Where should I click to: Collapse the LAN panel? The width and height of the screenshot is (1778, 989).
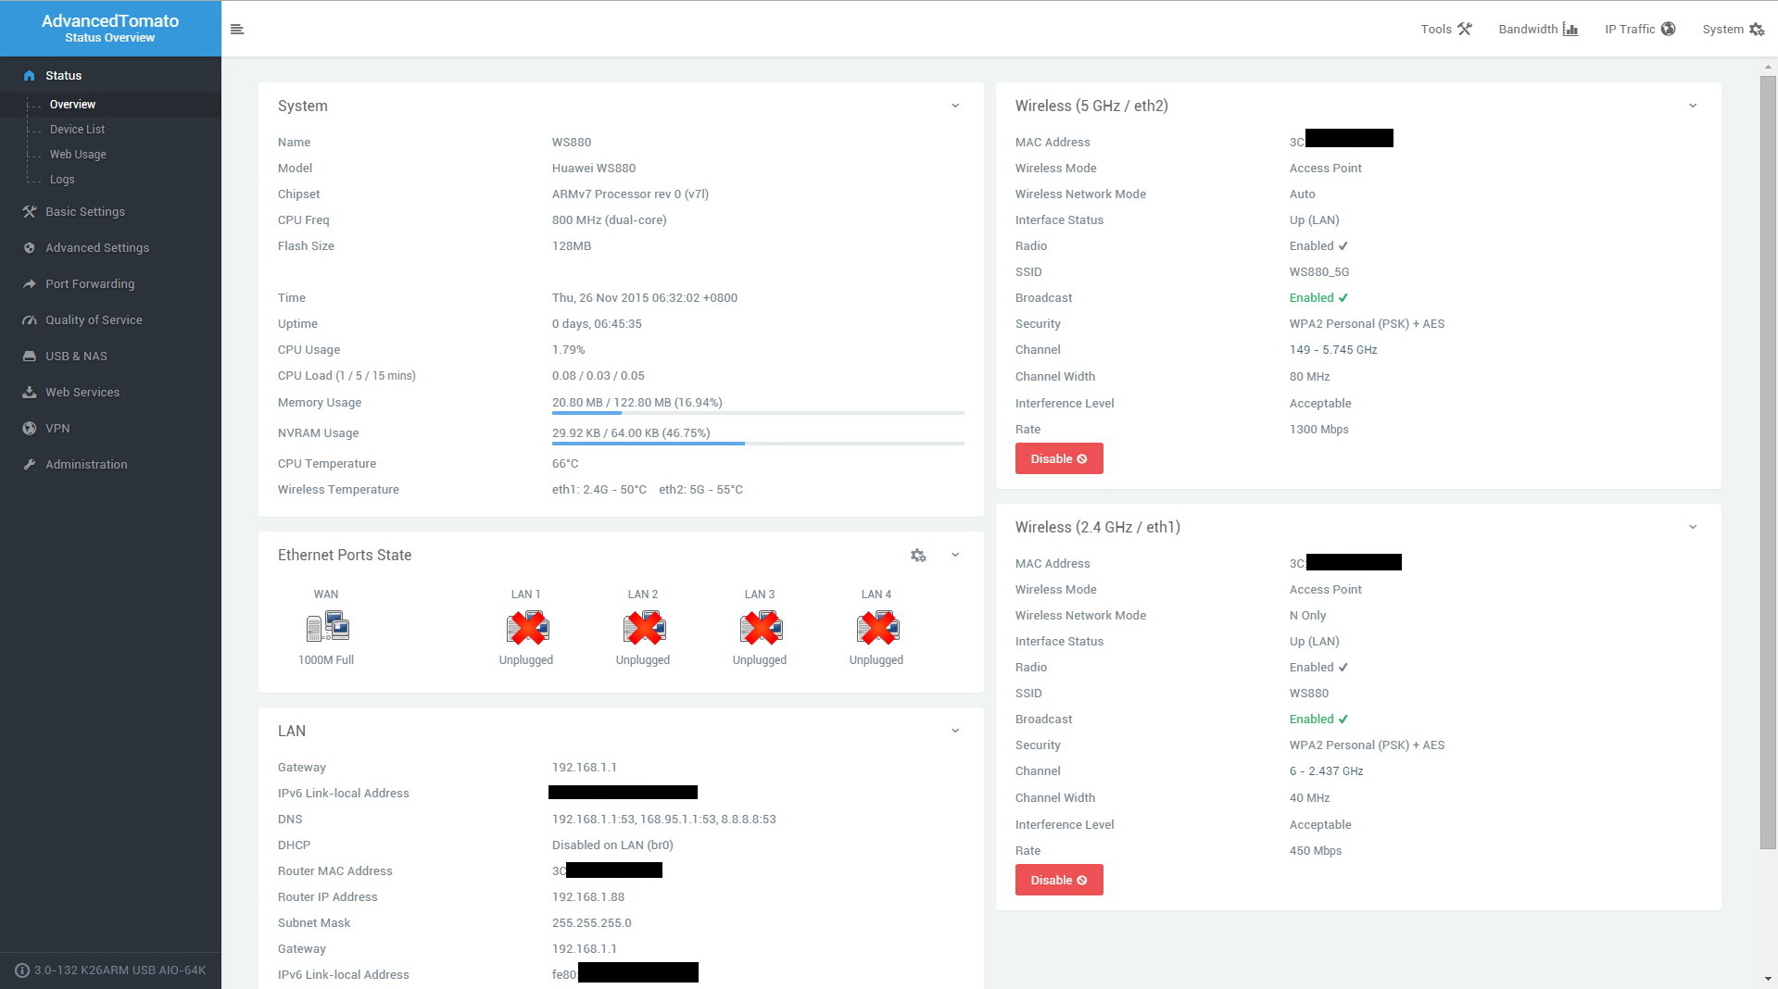click(x=955, y=731)
